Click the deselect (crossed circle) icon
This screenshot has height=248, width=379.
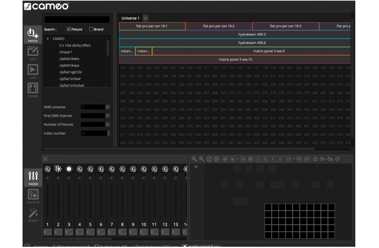click(x=250, y=159)
